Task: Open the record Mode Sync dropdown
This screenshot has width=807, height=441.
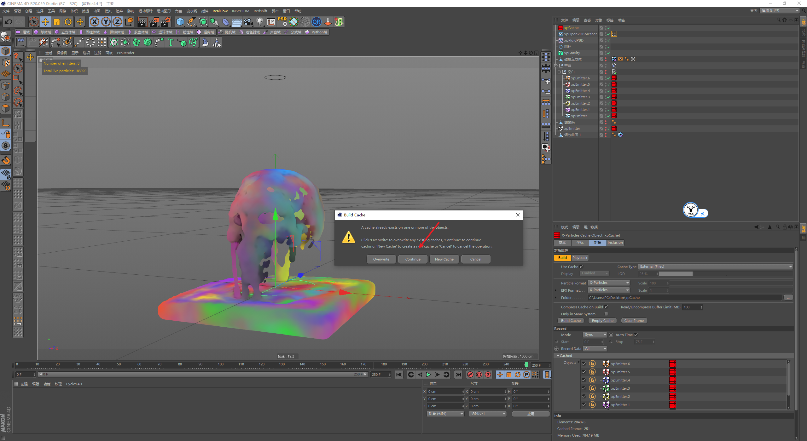Action: pos(595,335)
